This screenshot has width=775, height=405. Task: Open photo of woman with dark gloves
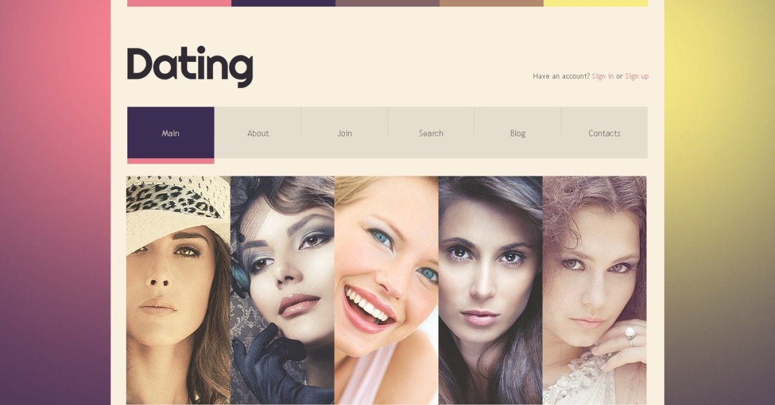click(282, 291)
